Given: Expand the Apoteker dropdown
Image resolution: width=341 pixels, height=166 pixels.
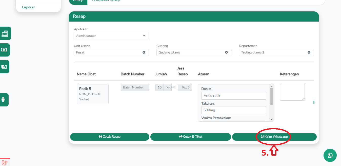Looking at the screenshot, I should [x=111, y=36].
